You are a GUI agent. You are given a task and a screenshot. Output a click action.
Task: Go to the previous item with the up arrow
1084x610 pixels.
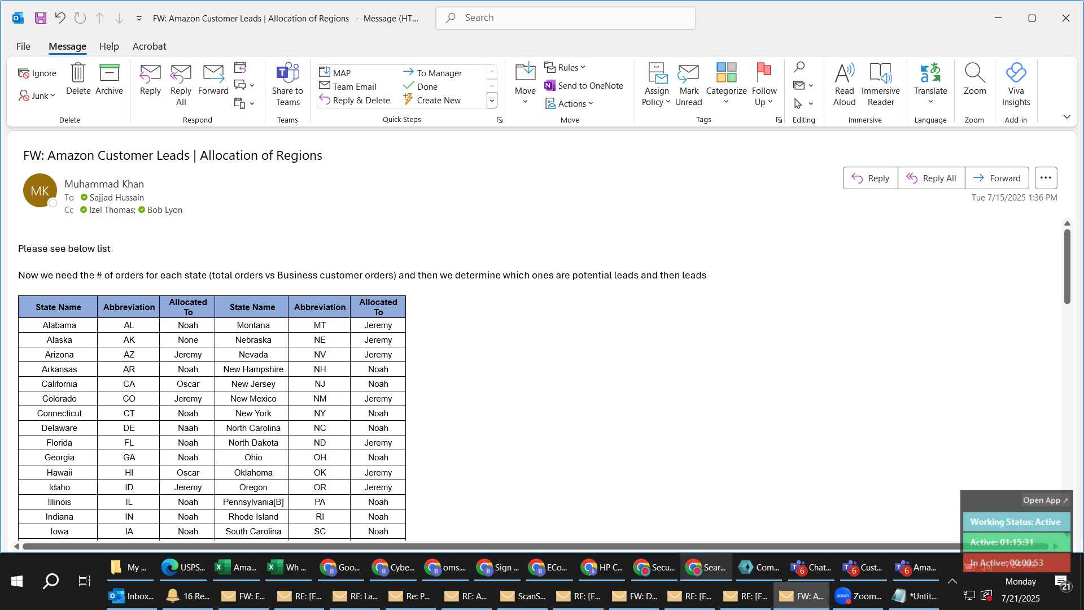click(99, 18)
